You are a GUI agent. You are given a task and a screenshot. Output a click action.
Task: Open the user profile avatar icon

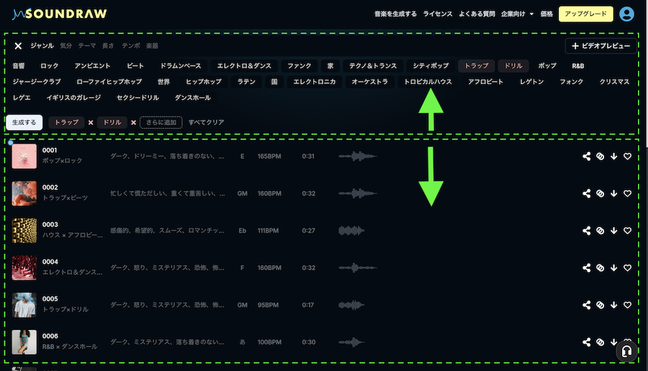[x=626, y=14]
